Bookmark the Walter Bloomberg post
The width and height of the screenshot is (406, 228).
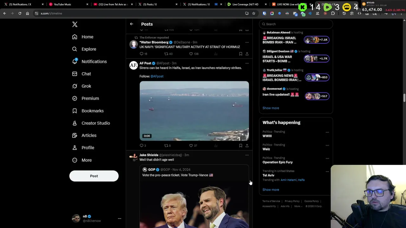(241, 54)
